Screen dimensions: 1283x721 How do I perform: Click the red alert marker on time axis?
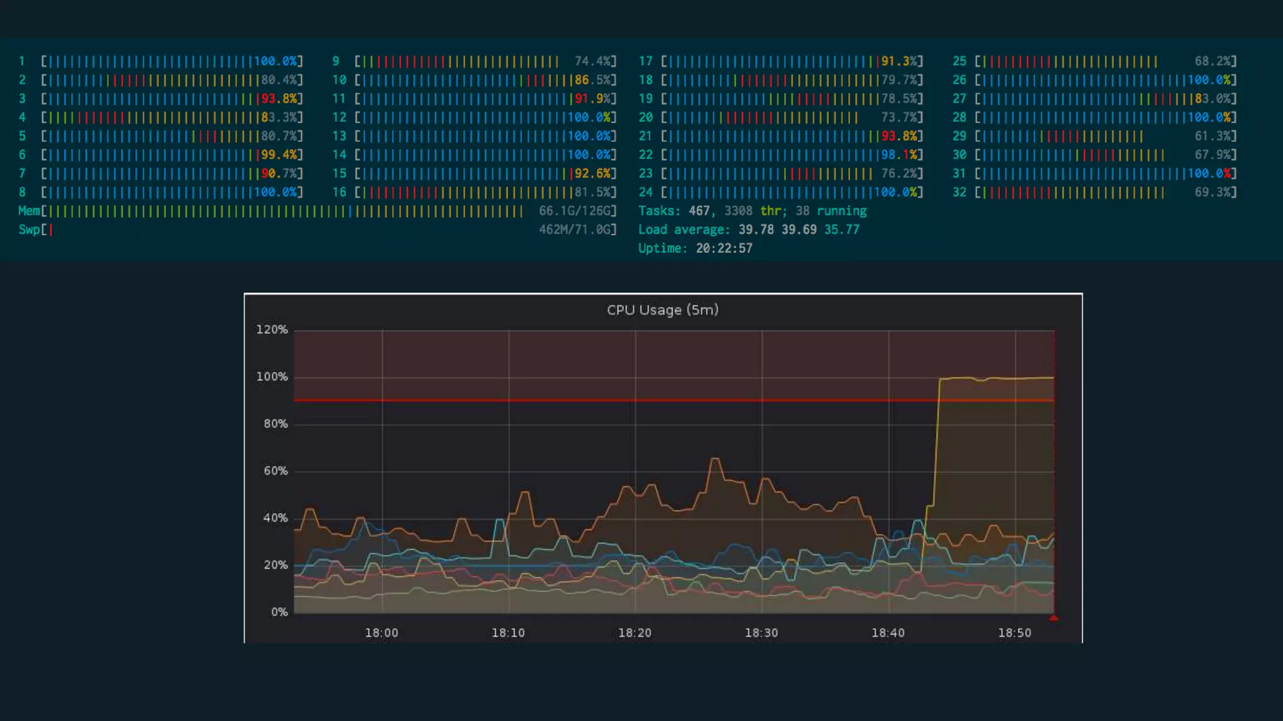1054,618
